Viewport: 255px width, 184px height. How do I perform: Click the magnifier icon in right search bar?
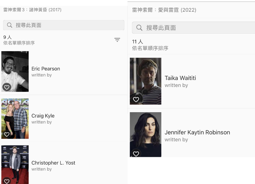139,28
